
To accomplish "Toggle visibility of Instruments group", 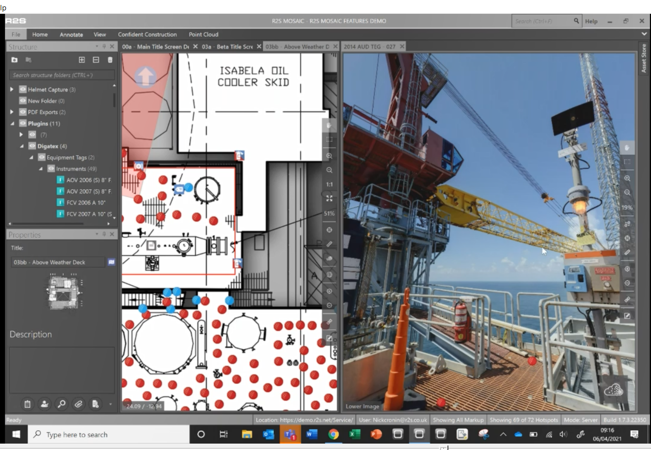I will 51,169.
